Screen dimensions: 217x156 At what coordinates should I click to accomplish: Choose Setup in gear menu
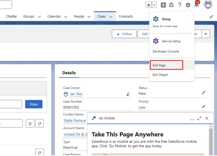(166, 19)
